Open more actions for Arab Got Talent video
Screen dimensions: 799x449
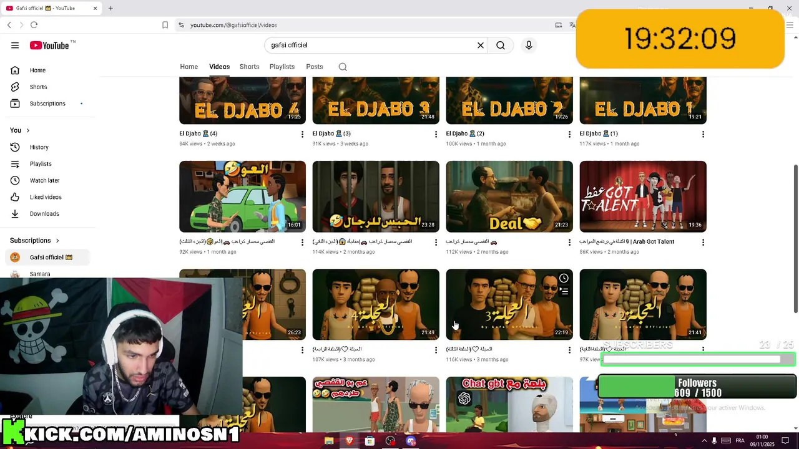(703, 243)
